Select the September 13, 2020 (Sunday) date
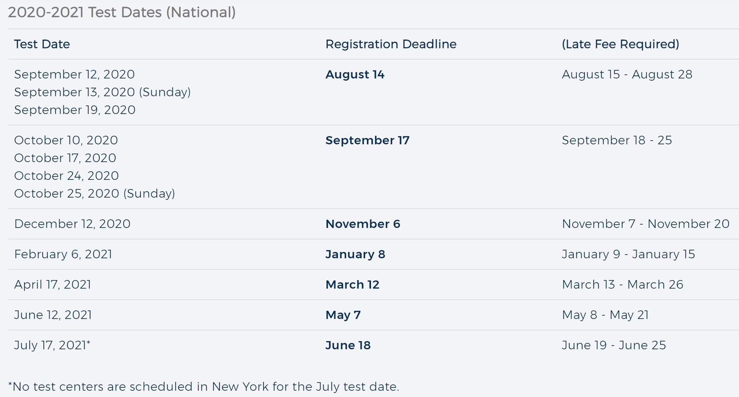The height and width of the screenshot is (397, 739). coord(102,92)
